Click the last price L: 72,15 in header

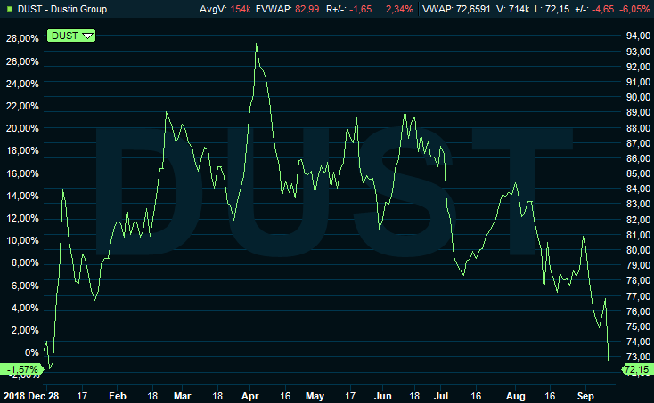(552, 9)
